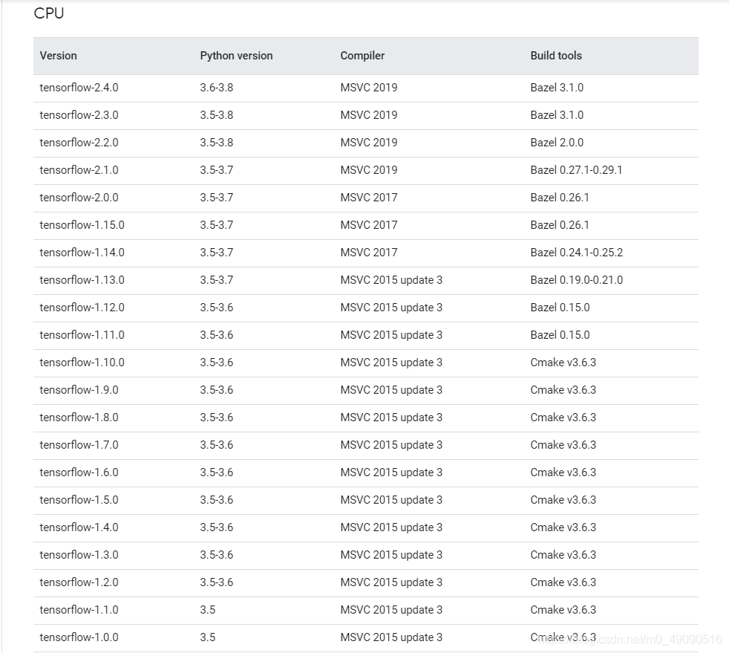
Task: Click Cmake v3.6.3 in tensorflow-1.9.0 row
Action: [x=563, y=390]
